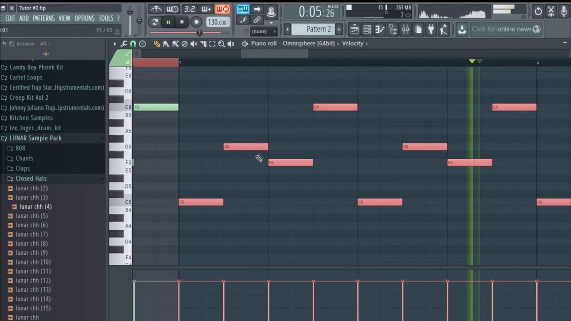571x321 pixels.
Task: Open the (none) snap selector dropdown
Action: coord(264,31)
